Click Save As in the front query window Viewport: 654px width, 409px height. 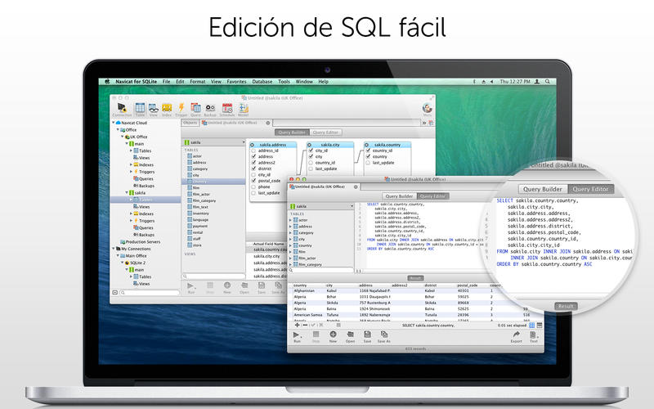click(383, 337)
